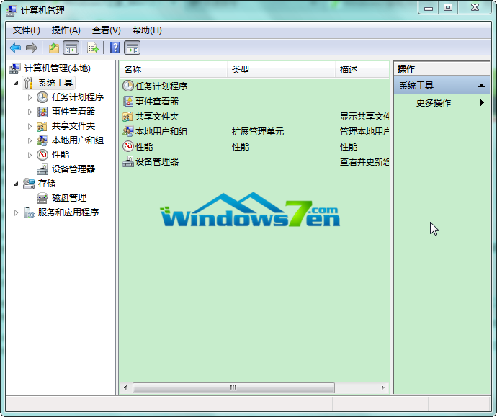Click the Export List toolbar icon
The width and height of the screenshot is (497, 417).
point(92,48)
